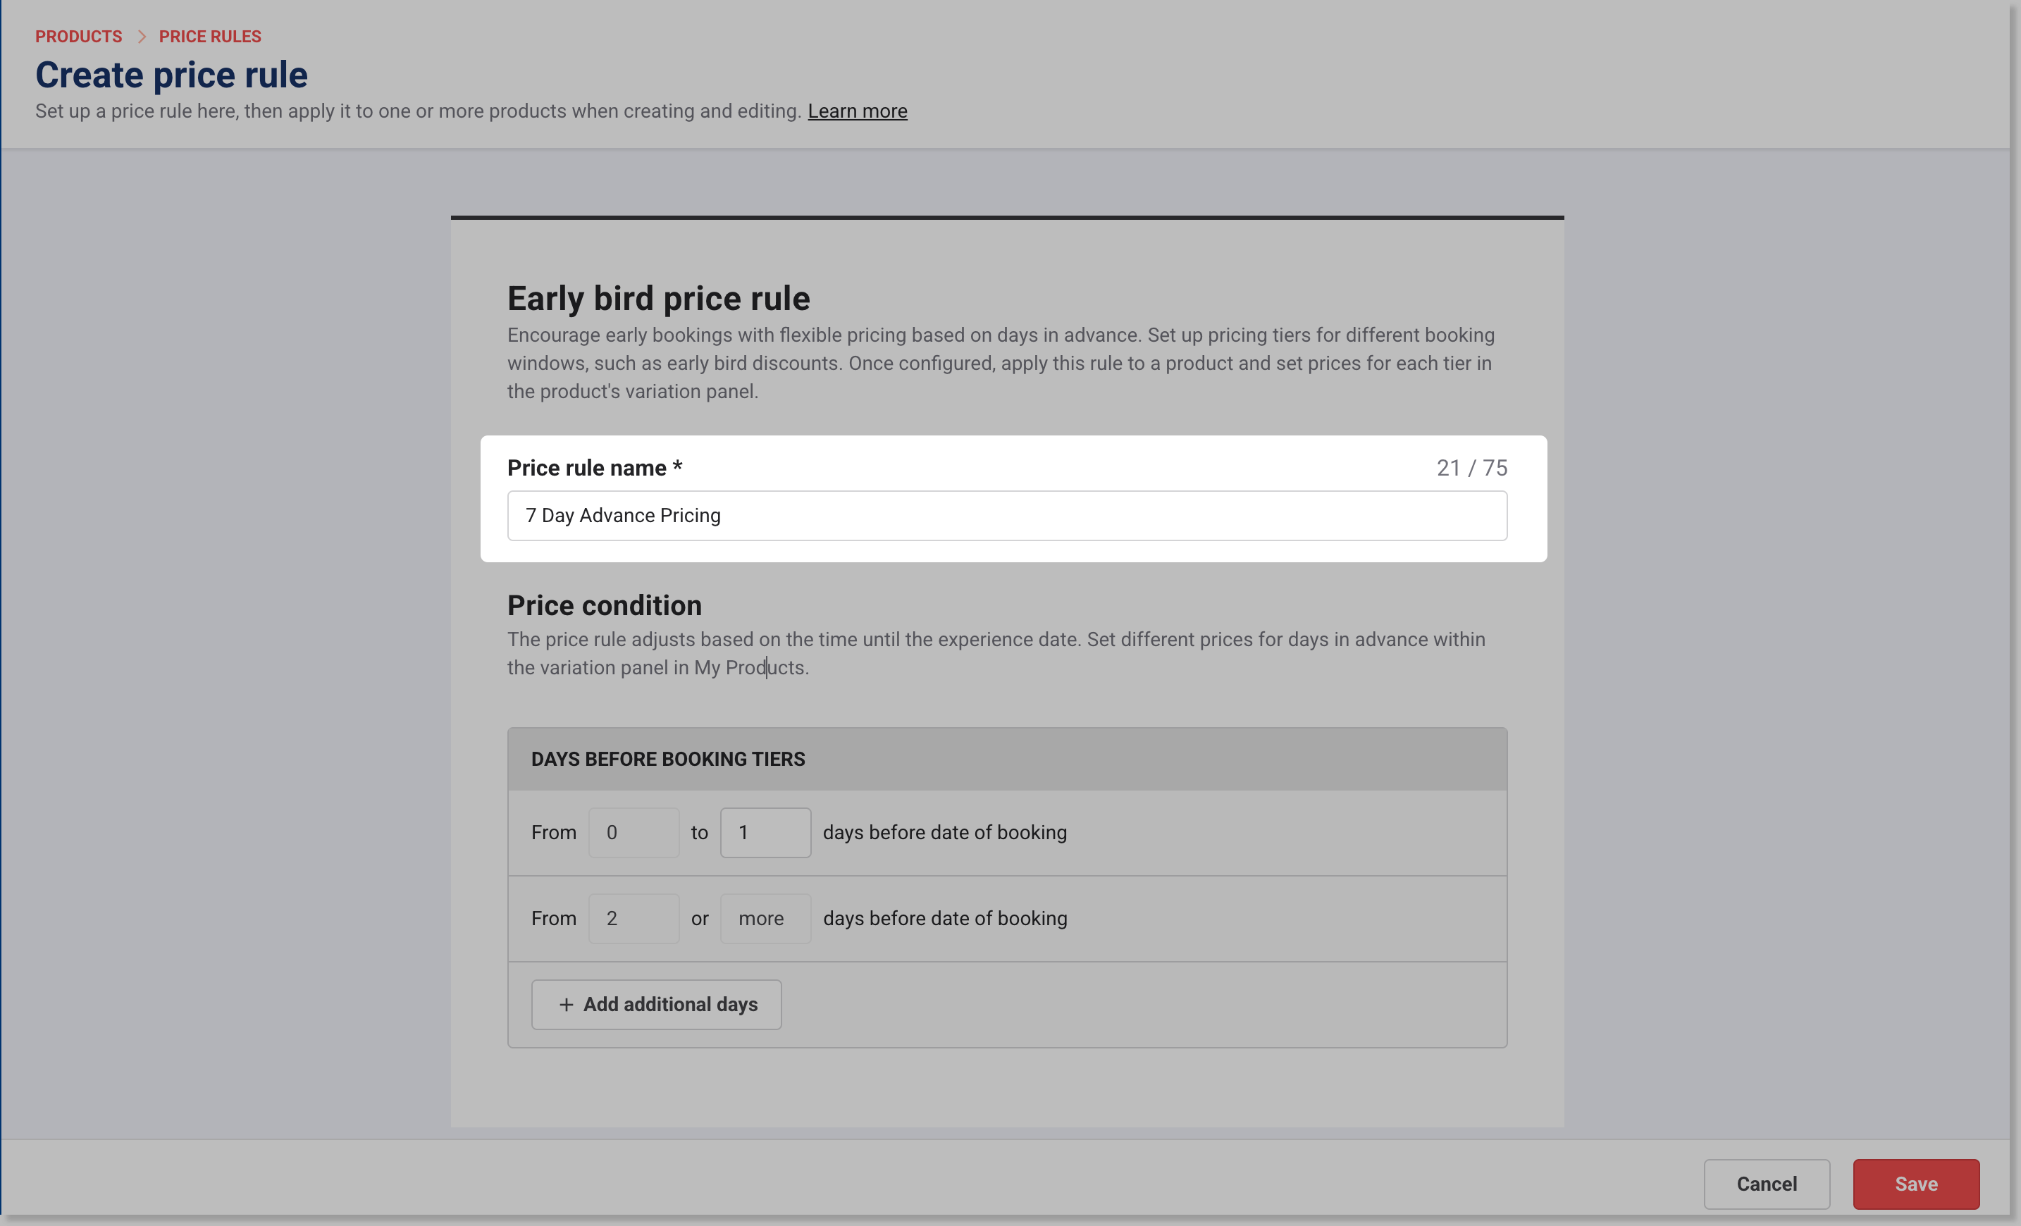Open the Learn more link
Viewport: 2021px width, 1226px height.
857,111
